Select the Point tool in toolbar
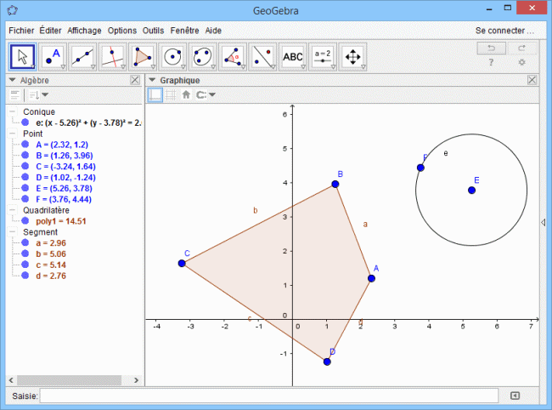Viewport: 552px width, 410px height. pyautogui.click(x=53, y=56)
